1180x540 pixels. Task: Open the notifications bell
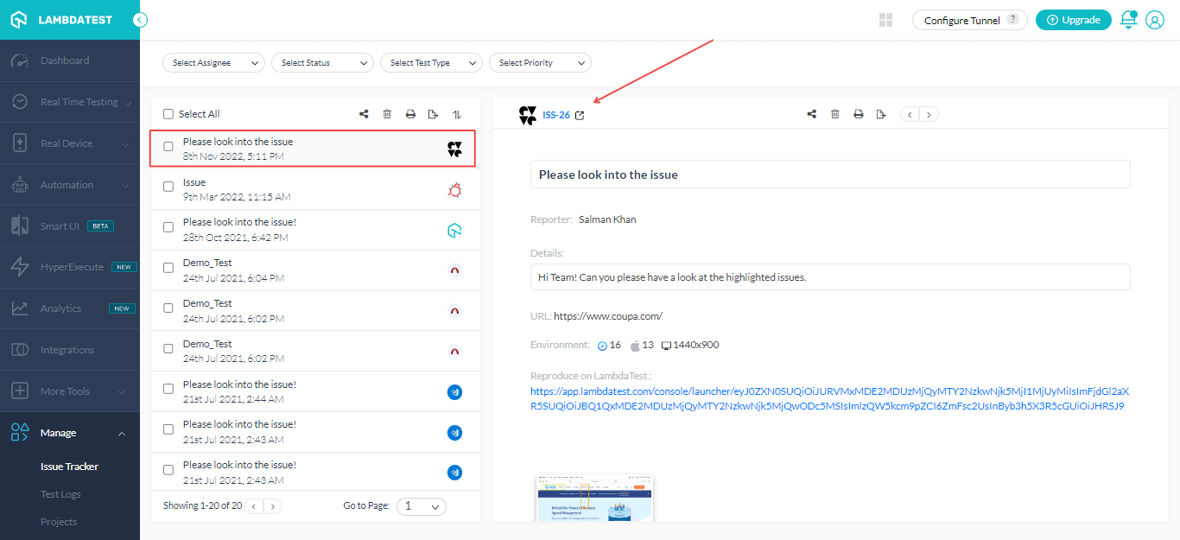(x=1127, y=20)
